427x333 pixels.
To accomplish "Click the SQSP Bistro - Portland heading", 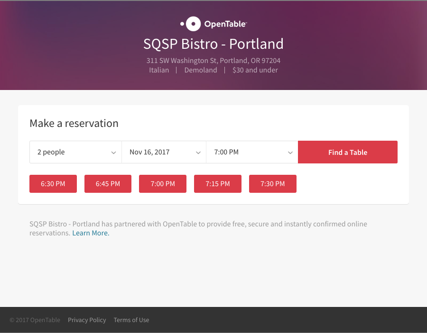I will click(213, 44).
